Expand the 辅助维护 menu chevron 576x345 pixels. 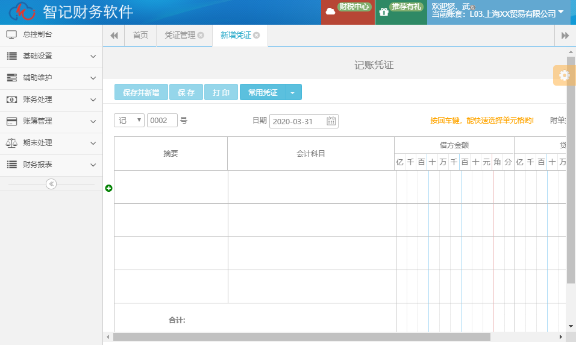click(93, 78)
